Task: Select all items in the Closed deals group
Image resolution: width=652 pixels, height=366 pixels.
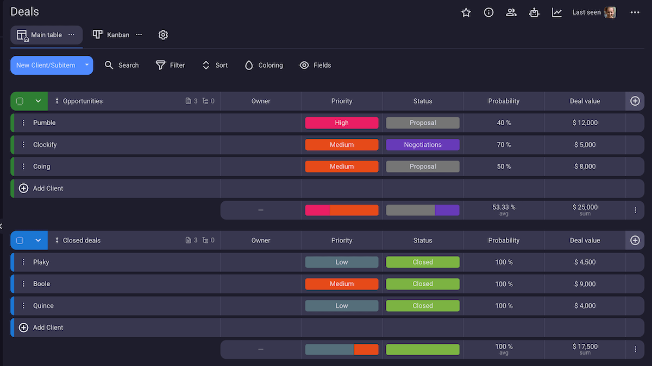Action: click(21, 240)
